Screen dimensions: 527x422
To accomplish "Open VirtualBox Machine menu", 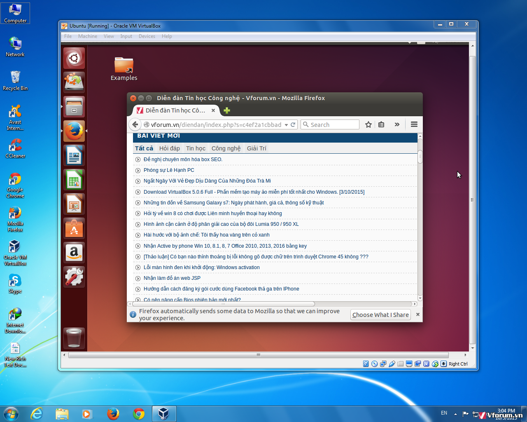I will point(88,36).
